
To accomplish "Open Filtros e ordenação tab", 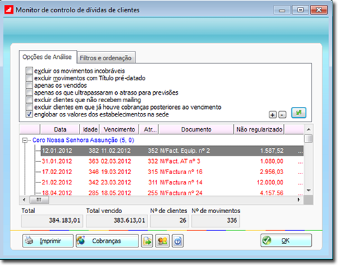I will (106, 58).
